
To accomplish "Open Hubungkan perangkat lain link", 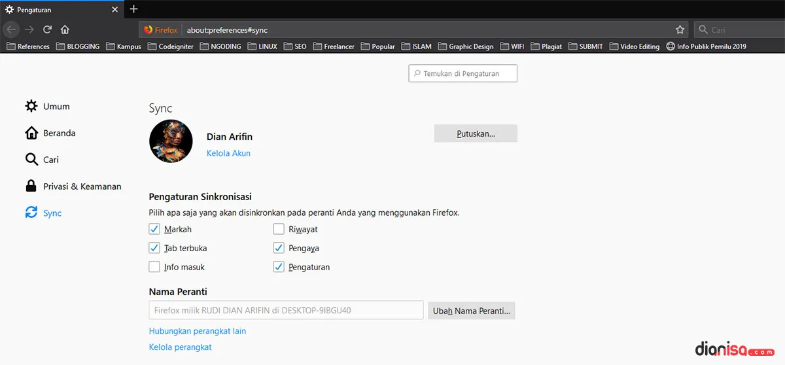I will [198, 331].
